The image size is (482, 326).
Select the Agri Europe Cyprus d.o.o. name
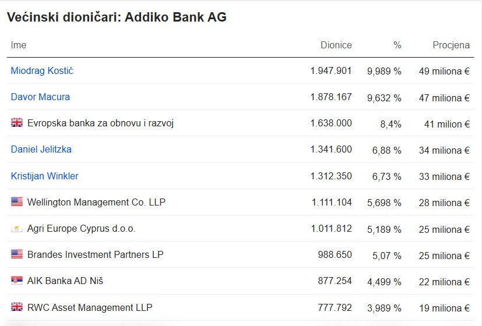click(81, 229)
